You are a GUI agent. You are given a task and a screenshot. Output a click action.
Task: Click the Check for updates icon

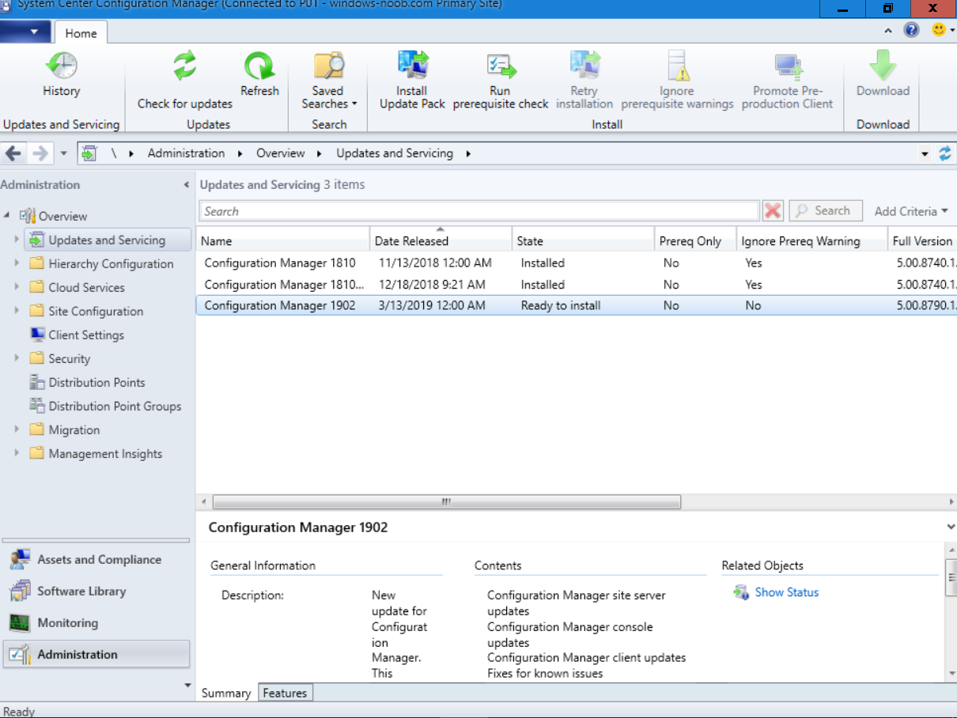tap(184, 66)
